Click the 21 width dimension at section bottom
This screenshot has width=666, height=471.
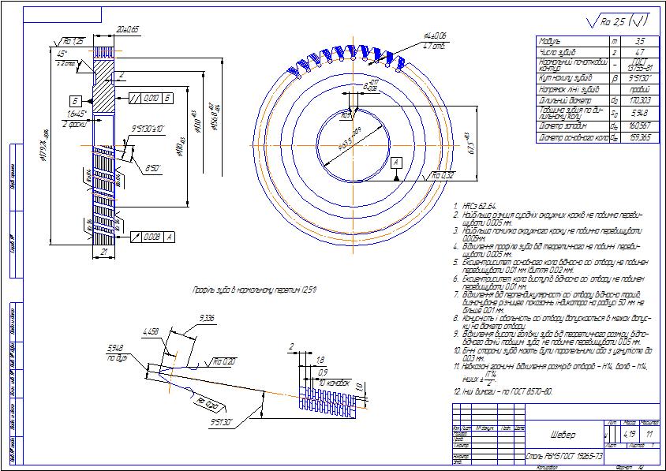click(103, 251)
